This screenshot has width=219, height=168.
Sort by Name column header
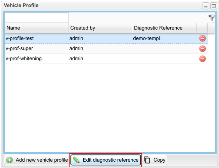pyautogui.click(x=36, y=28)
